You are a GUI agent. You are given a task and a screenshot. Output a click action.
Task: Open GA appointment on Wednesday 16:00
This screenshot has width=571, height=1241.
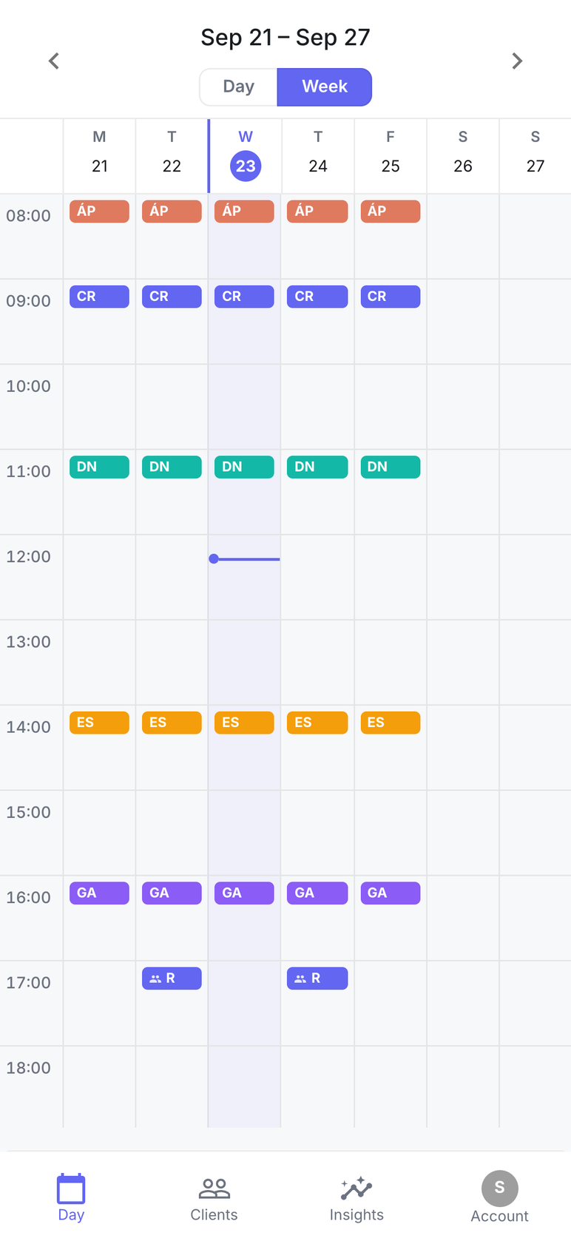tap(244, 893)
